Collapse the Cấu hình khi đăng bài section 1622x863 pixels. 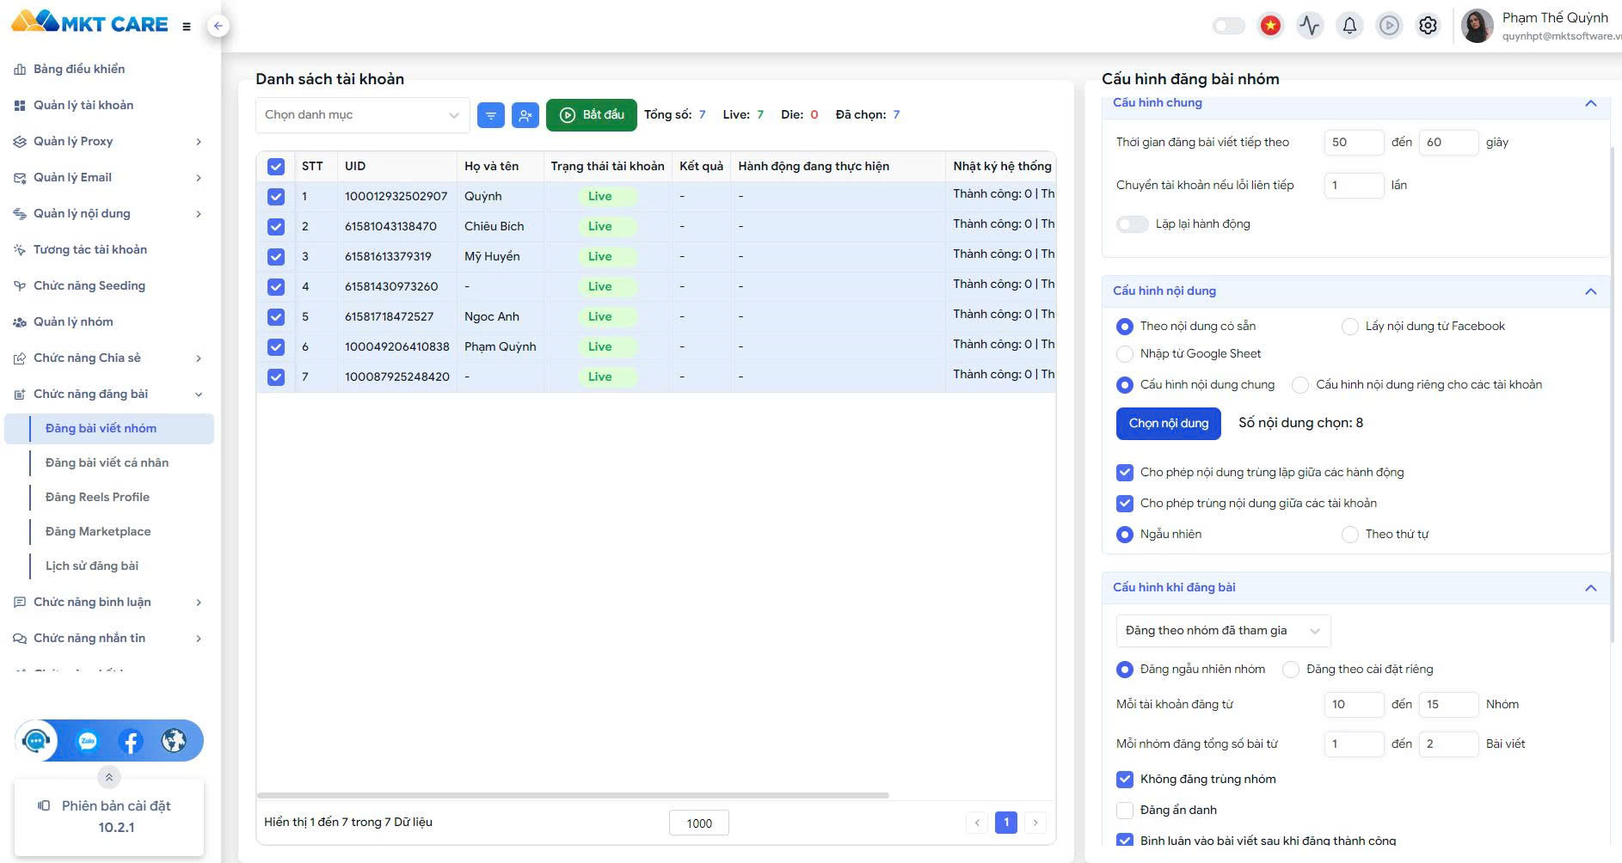[1591, 588]
